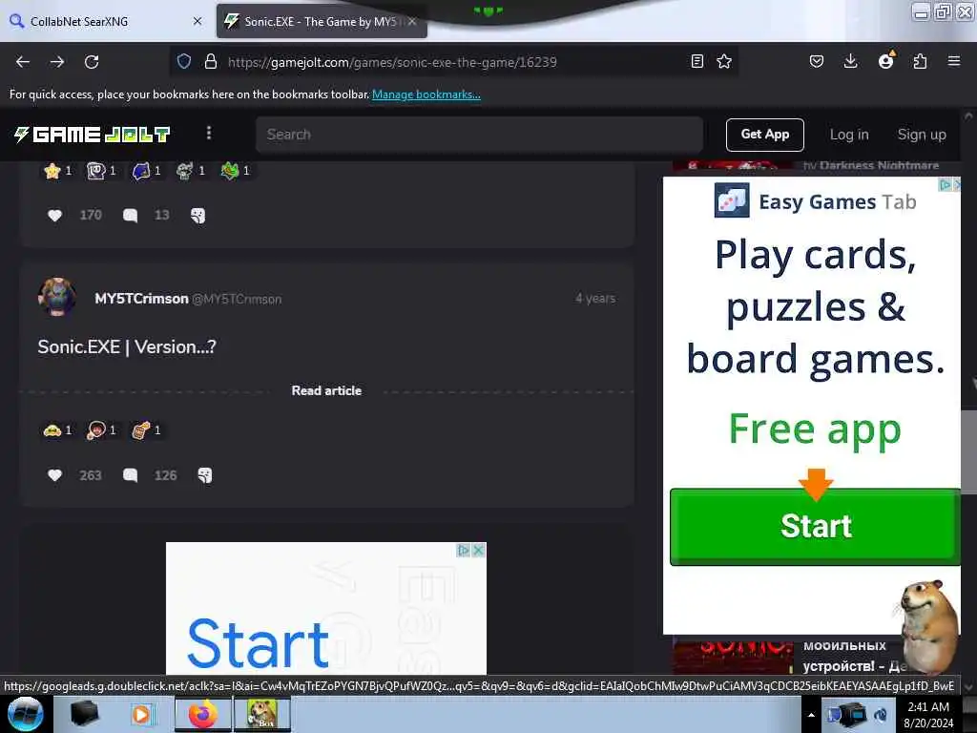
Task: Focus the Game Jolt Search field
Action: click(479, 134)
